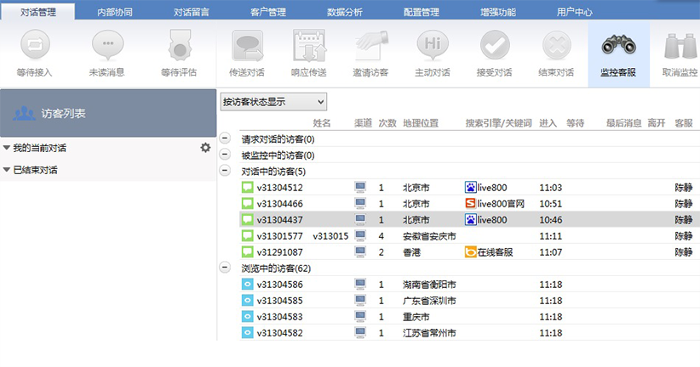The width and height of the screenshot is (700, 367).
Task: Collapse the 浏览中的访客 group
Action: pyautogui.click(x=225, y=268)
